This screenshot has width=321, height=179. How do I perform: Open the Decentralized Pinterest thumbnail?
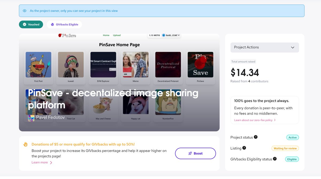[168, 65]
